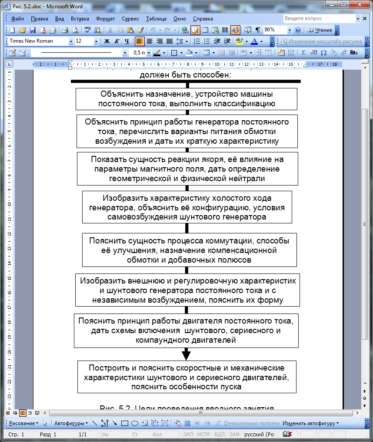Screen dimensions: 373x442
Task: Open the Columns layout icon
Action: coord(225,30)
